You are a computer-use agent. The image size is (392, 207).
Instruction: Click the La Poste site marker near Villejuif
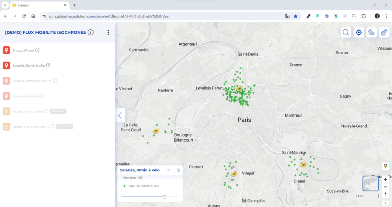point(234,174)
